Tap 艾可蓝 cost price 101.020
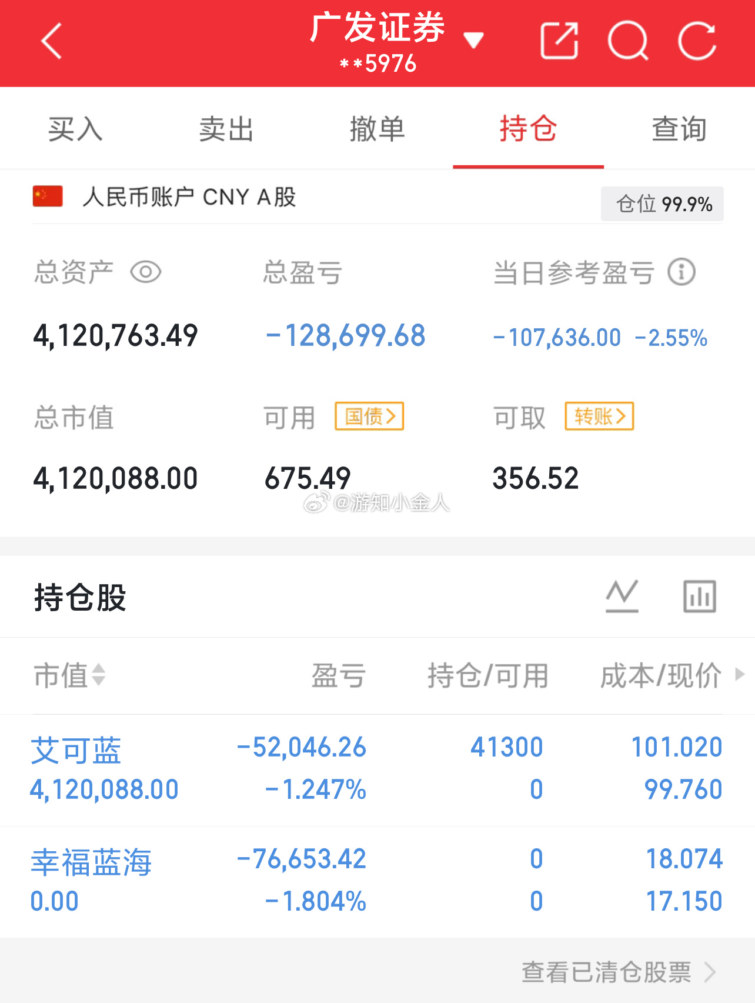This screenshot has height=1003, width=755. 677,747
